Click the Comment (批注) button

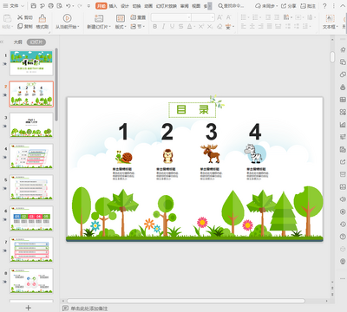pyautogui.click(x=308, y=6)
